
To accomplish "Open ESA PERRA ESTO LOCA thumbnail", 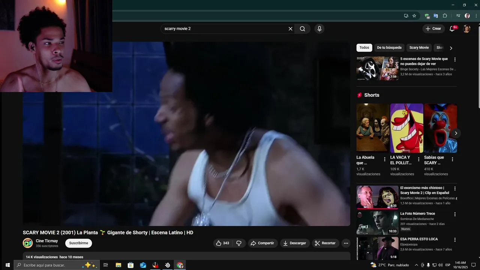I will (x=377, y=248).
